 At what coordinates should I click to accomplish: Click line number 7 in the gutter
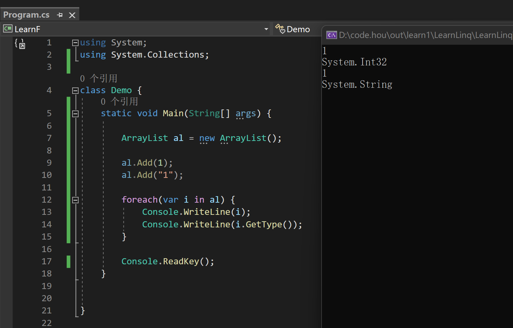point(49,138)
